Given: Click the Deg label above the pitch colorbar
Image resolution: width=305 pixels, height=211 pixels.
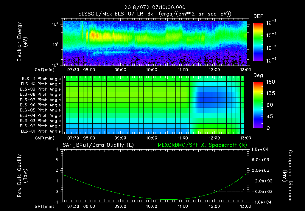Looking at the screenshot, I should 258,75.
